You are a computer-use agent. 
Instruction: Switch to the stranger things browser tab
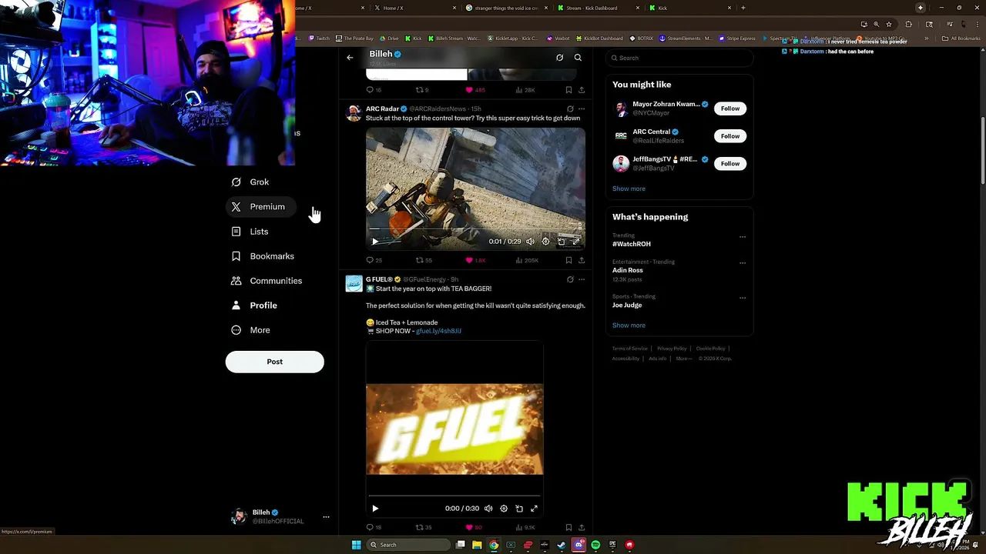(x=507, y=8)
